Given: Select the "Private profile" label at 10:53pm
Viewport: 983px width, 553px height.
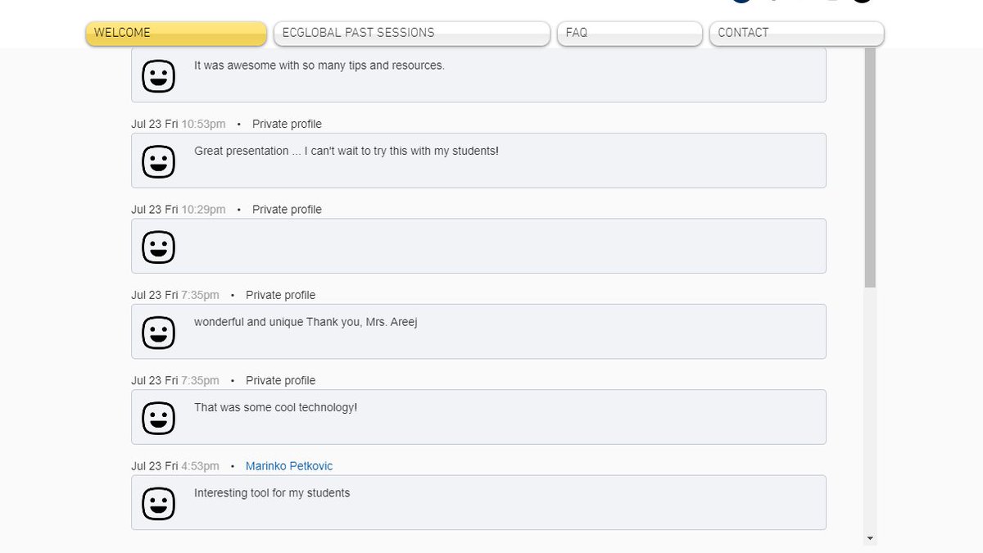Looking at the screenshot, I should [287, 125].
